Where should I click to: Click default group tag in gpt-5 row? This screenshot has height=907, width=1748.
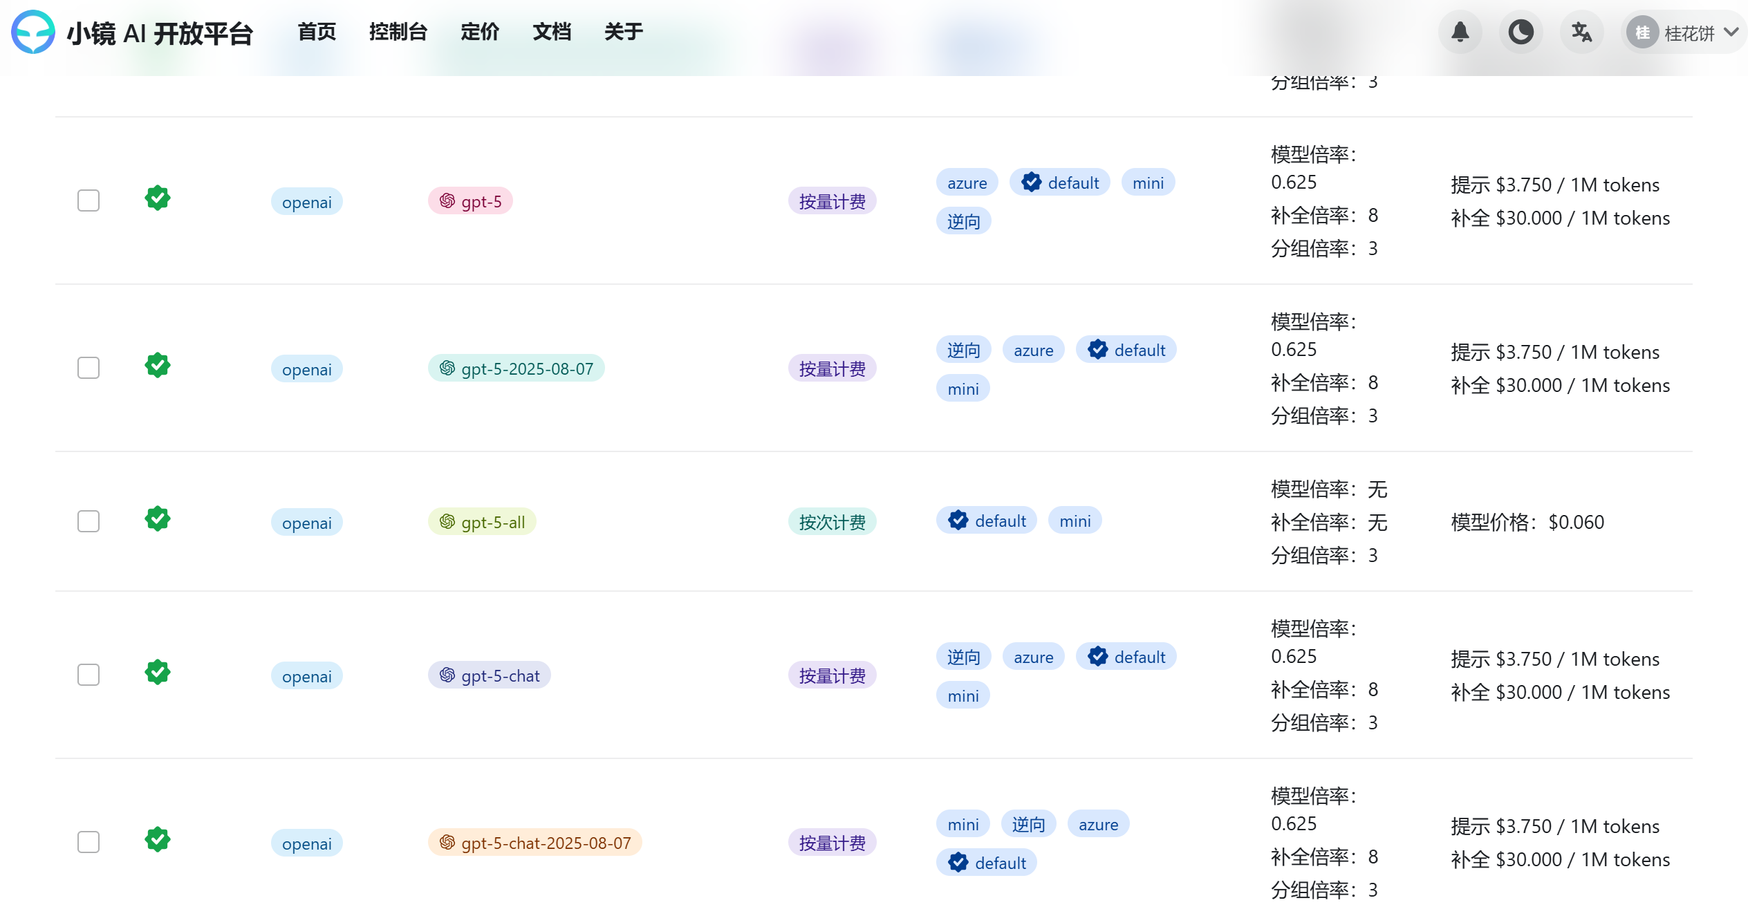[1060, 183]
